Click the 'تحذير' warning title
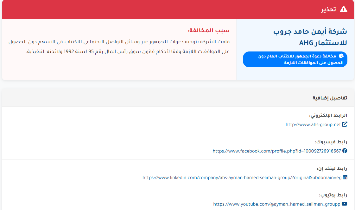Image resolution: width=355 pixels, height=210 pixels. [x=328, y=9]
